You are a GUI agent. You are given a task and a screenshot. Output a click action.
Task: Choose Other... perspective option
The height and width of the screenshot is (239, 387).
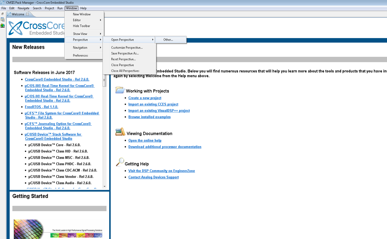tap(171, 40)
